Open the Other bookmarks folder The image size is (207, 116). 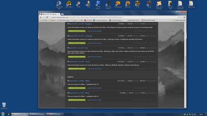pyautogui.click(x=179, y=20)
